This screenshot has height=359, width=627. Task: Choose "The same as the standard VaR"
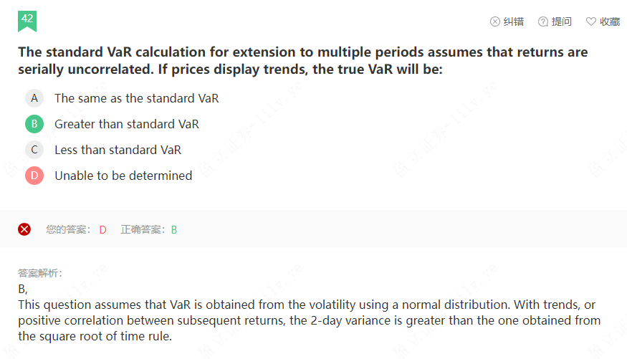click(x=136, y=98)
